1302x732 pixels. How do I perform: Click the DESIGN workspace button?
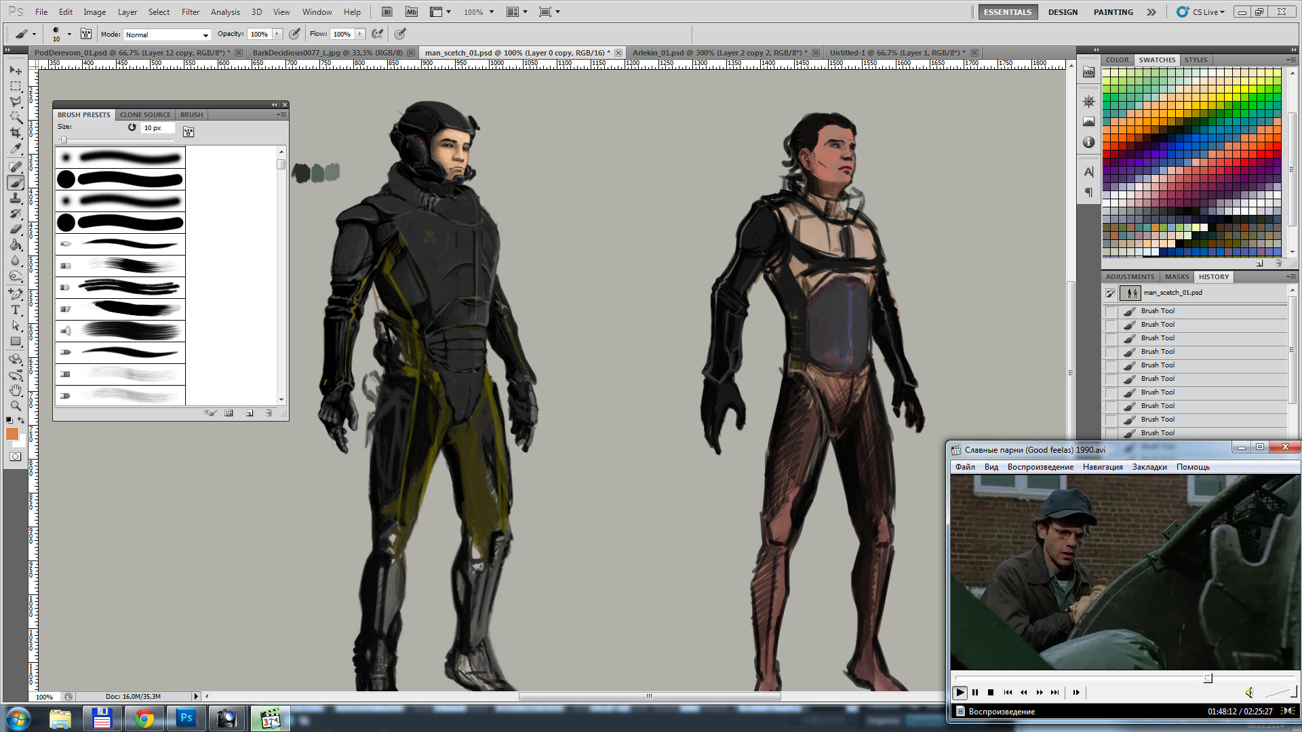(x=1062, y=12)
